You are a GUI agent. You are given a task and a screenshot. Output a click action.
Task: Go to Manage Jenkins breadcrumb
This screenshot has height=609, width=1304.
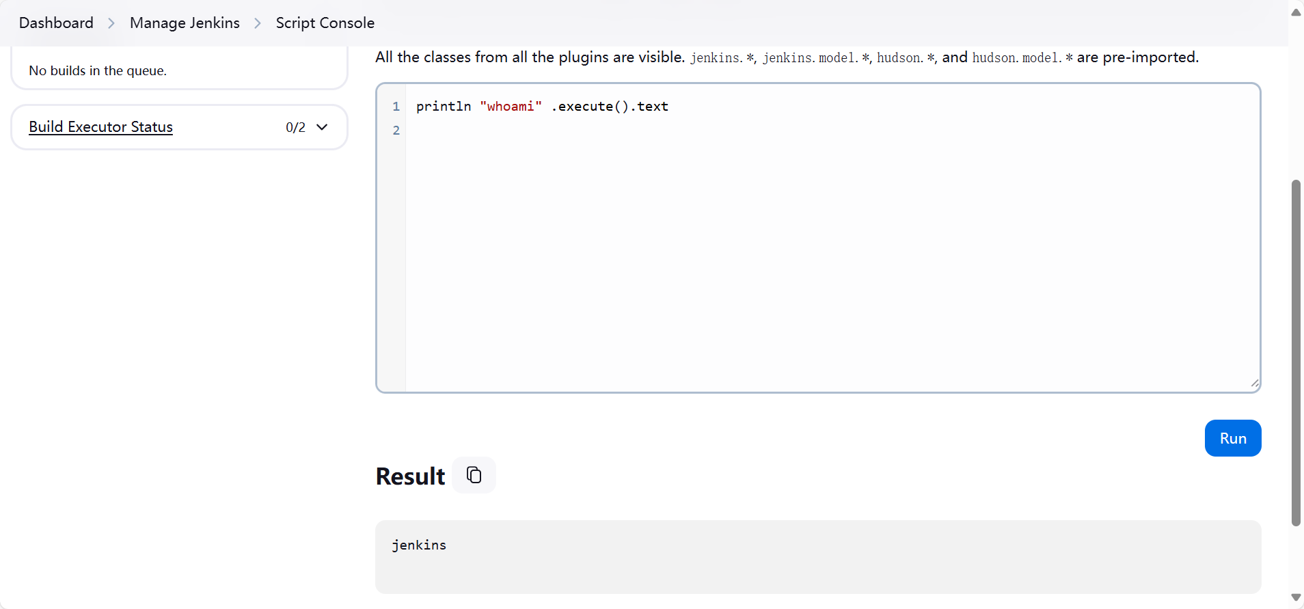click(x=185, y=23)
